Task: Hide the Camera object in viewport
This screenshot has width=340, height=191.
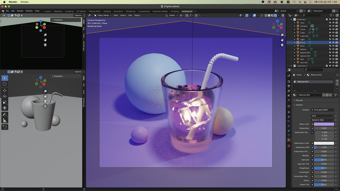Action: pyautogui.click(x=333, y=26)
